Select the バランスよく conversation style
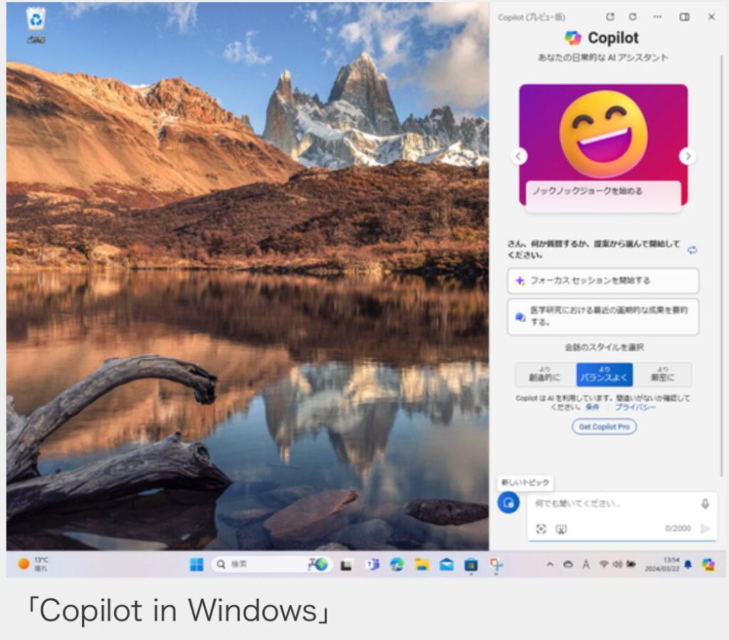Viewport: 729px width, 640px height. [604, 374]
